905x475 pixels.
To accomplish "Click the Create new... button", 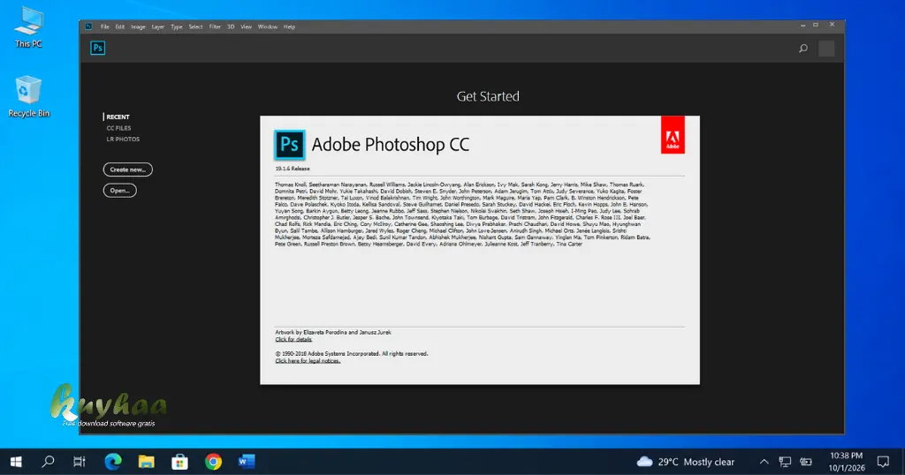I will 127,170.
